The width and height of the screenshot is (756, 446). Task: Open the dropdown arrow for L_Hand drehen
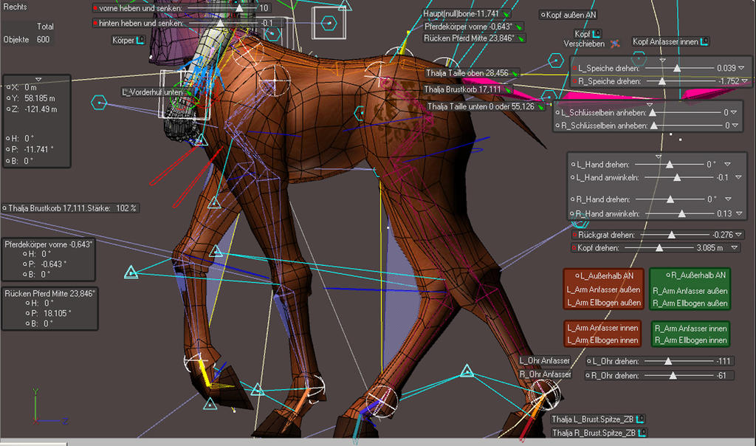tap(727, 165)
